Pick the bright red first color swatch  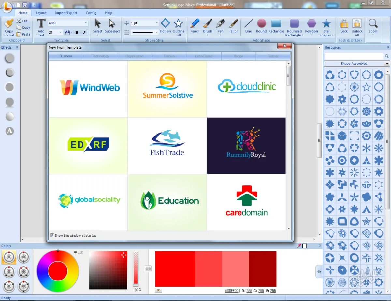pyautogui.click(x=175, y=269)
